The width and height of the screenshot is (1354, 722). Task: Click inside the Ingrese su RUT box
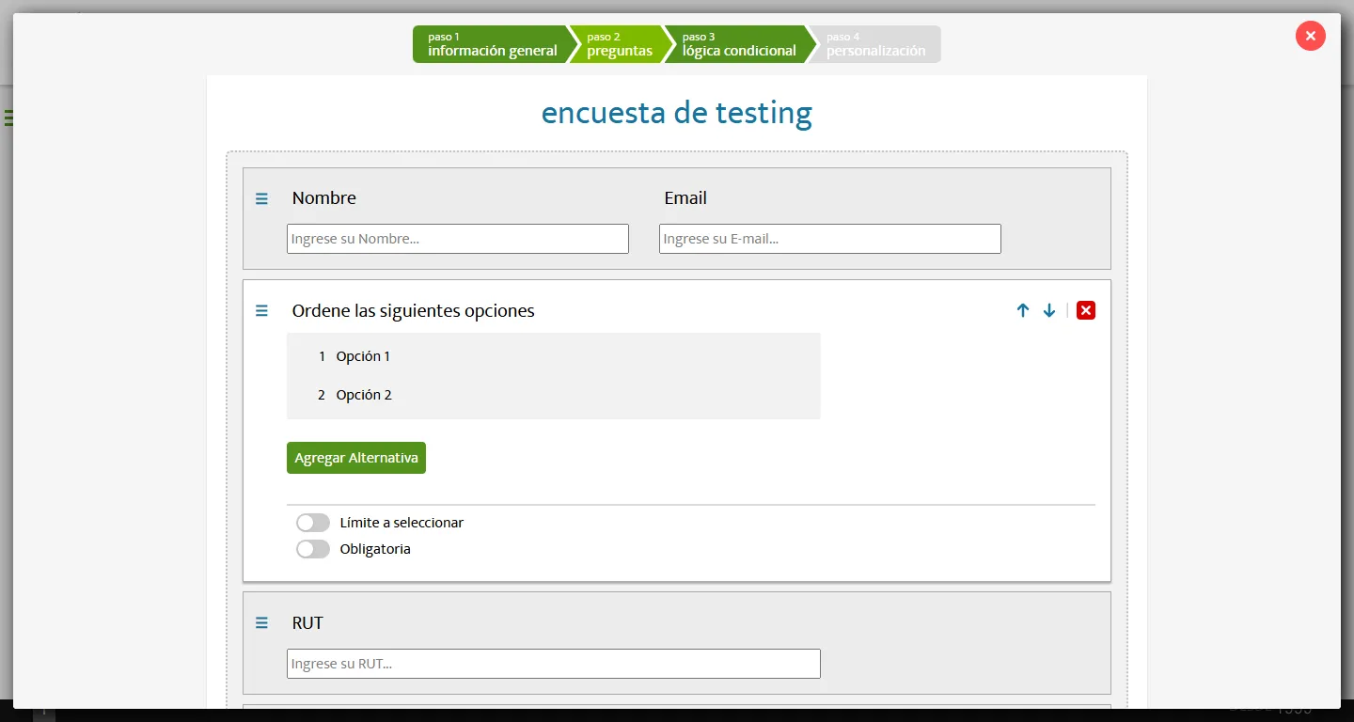(553, 663)
